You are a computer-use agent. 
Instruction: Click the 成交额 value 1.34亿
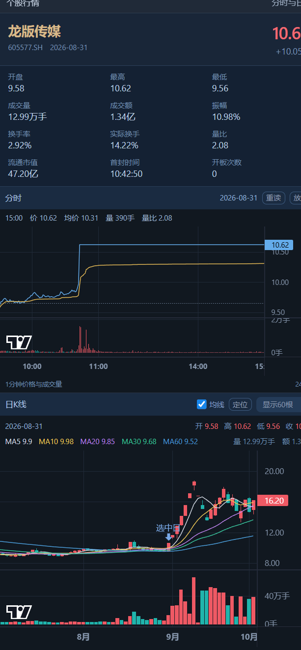coord(123,117)
